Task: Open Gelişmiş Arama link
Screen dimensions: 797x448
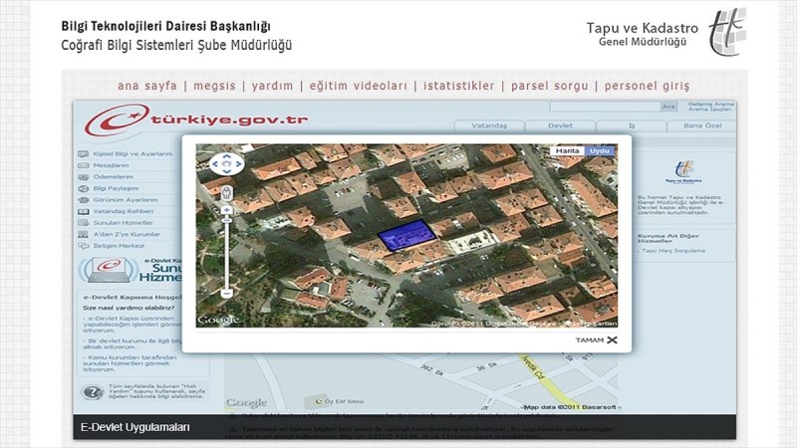Action: click(709, 104)
